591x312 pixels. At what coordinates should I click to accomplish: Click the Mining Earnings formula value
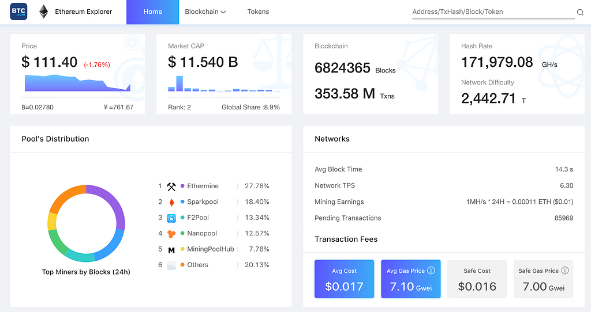pyautogui.click(x=520, y=201)
